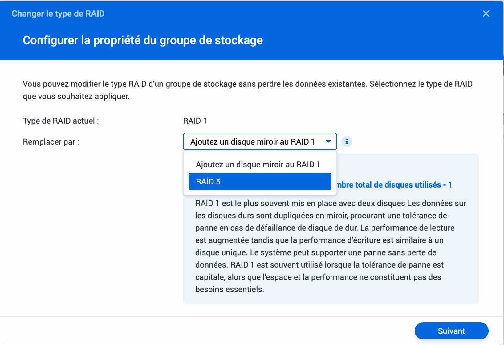This screenshot has height=345, width=504.
Task: Choose the listed "Ajoutez un disque miroir" option
Action: tap(258, 165)
